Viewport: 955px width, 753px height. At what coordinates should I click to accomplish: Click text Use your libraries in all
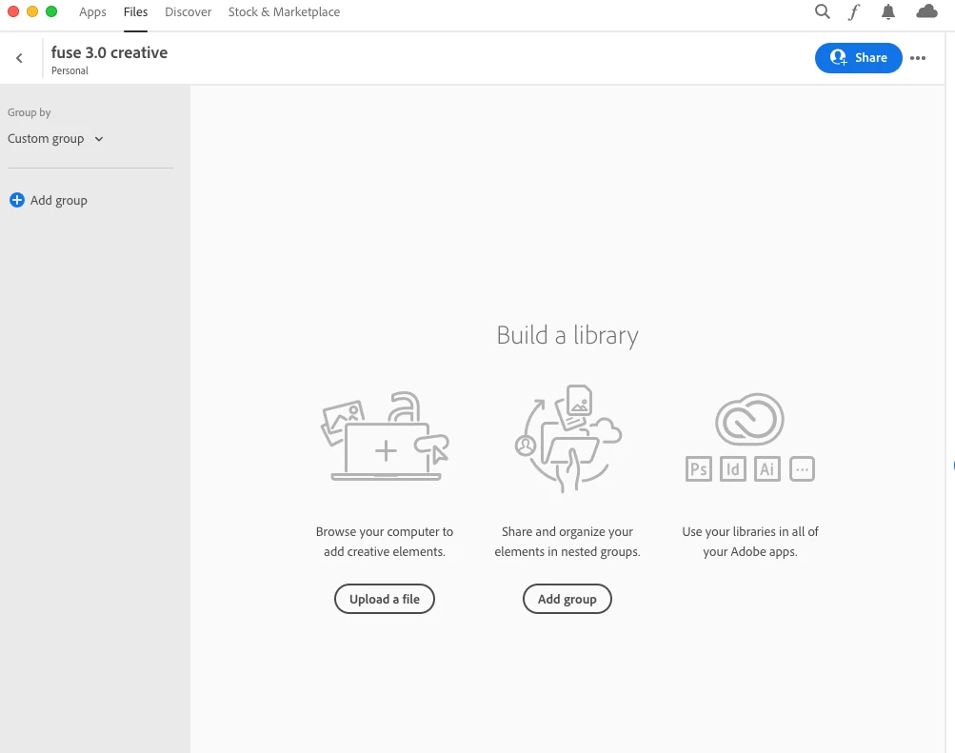pos(749,541)
